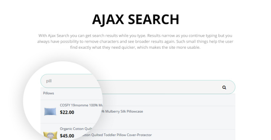
Task: Click the description line starting "always have possibility"
Action: click(x=135, y=41)
